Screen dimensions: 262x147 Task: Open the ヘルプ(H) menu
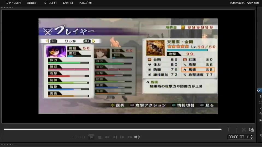click(85, 3)
